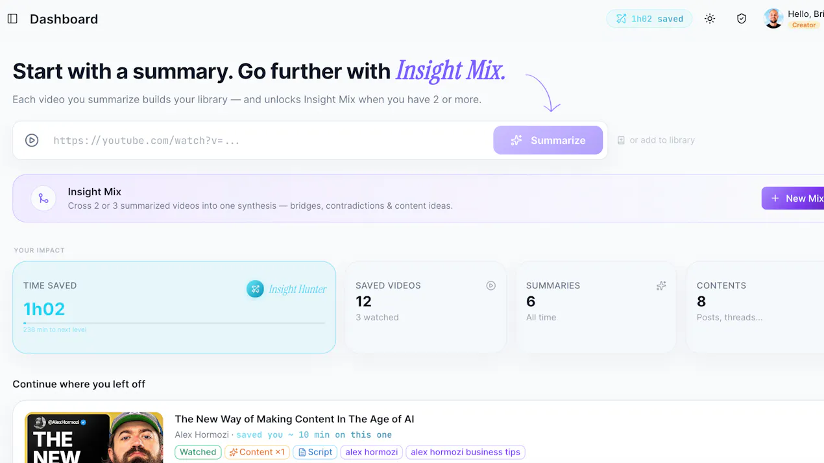824x463 pixels.
Task: Select 'alex hormozi business tips' tag
Action: tap(465, 452)
